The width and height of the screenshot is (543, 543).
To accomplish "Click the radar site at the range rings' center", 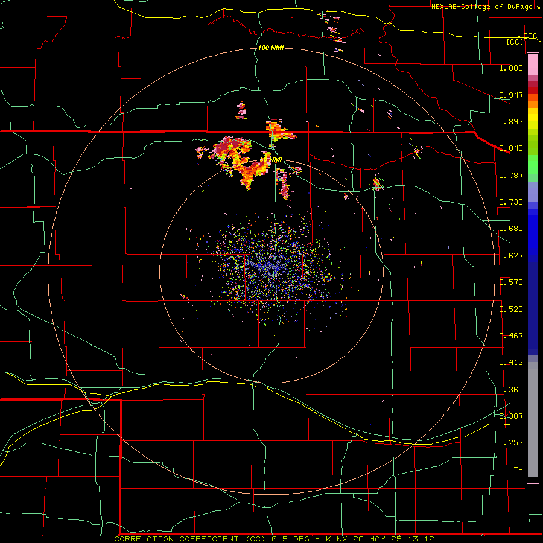I will point(272,271).
